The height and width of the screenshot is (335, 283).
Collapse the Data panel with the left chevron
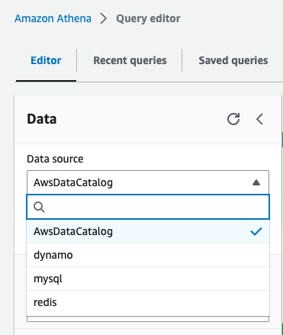point(259,119)
